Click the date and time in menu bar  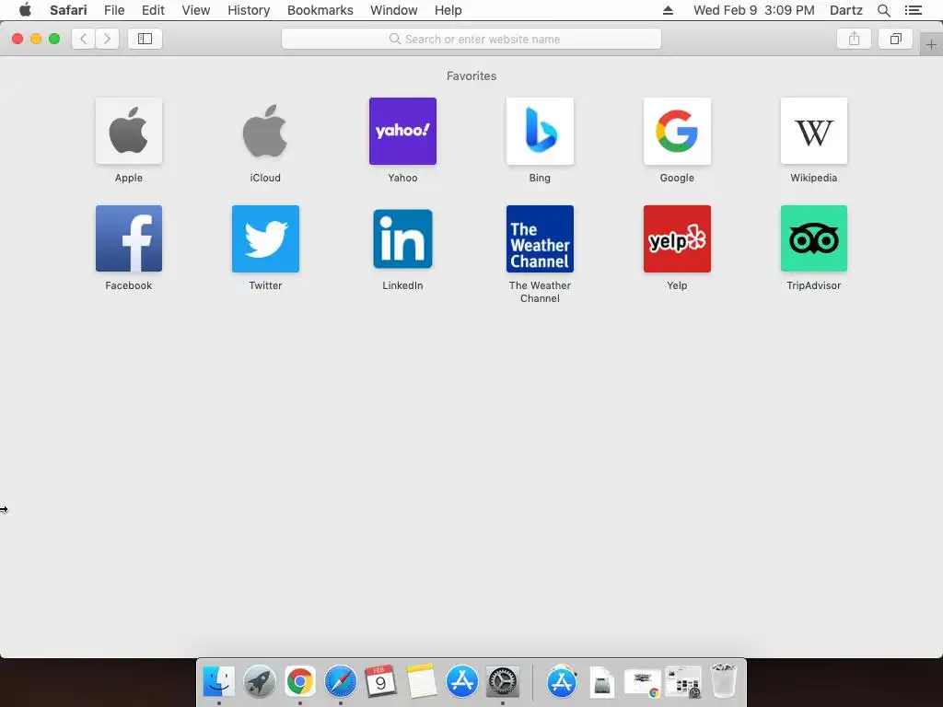754,10
